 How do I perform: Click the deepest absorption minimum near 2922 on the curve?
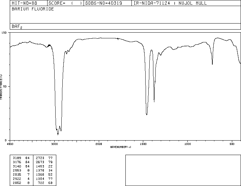point(58,135)
